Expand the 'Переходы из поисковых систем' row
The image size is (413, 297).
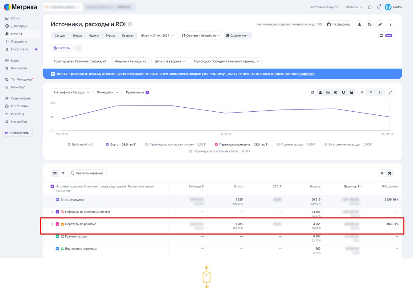click(x=52, y=212)
